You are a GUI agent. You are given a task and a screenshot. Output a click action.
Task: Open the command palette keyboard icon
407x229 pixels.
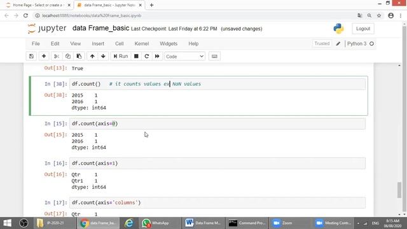214,57
